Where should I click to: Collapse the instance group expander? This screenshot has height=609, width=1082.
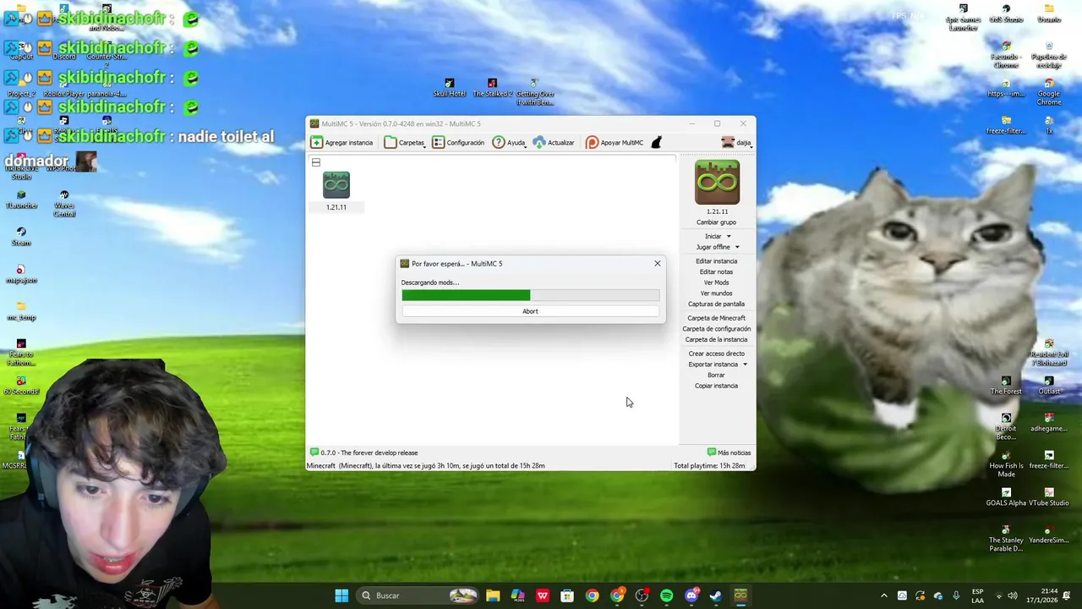[x=316, y=162]
